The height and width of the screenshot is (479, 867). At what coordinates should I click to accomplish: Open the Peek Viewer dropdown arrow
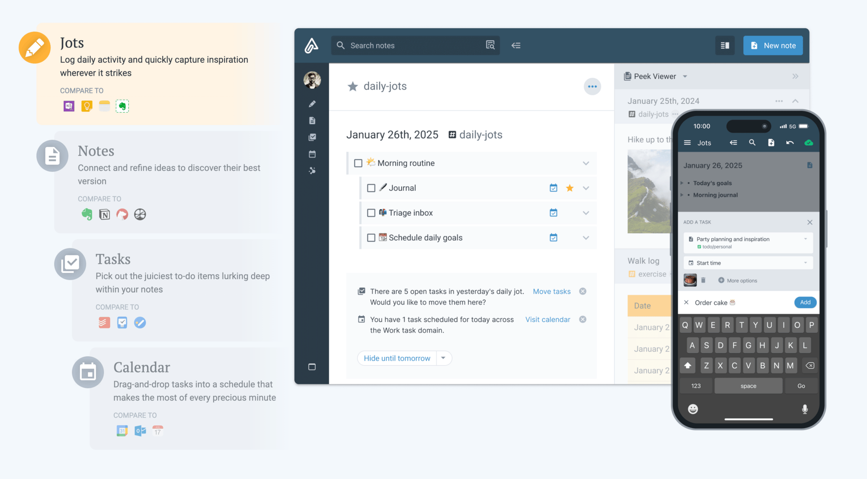click(685, 76)
